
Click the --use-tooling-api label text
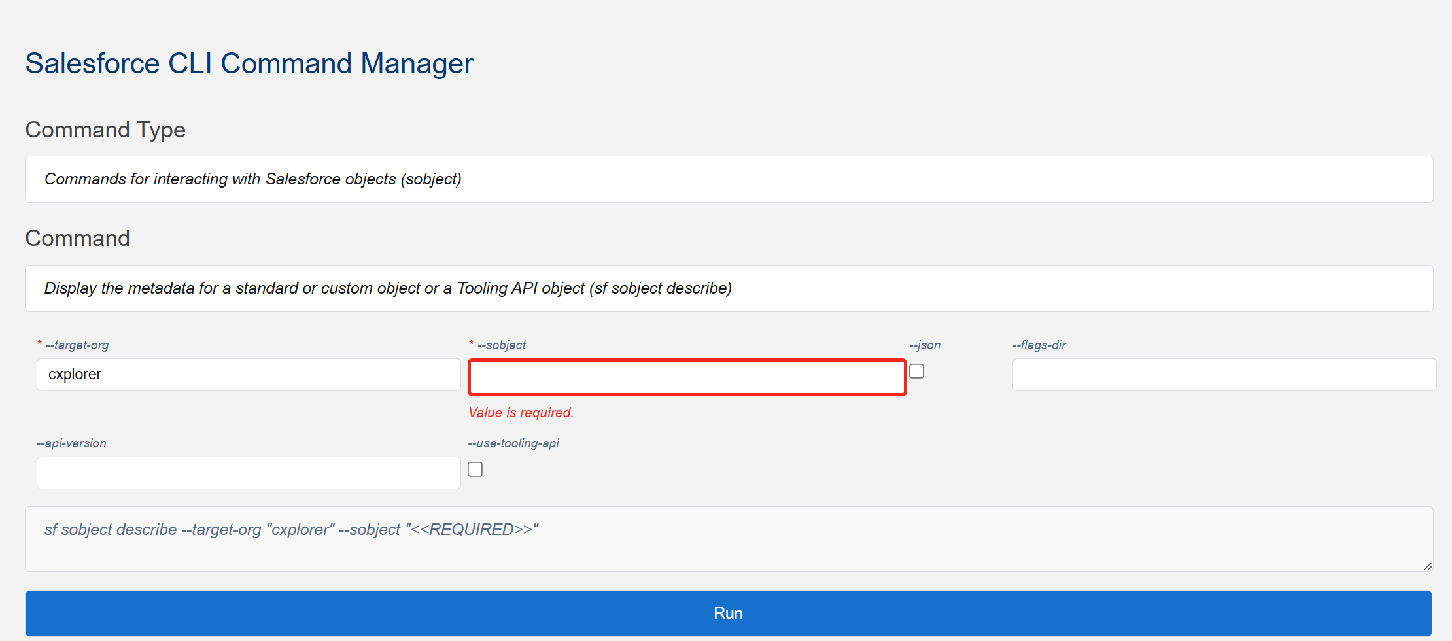513,443
